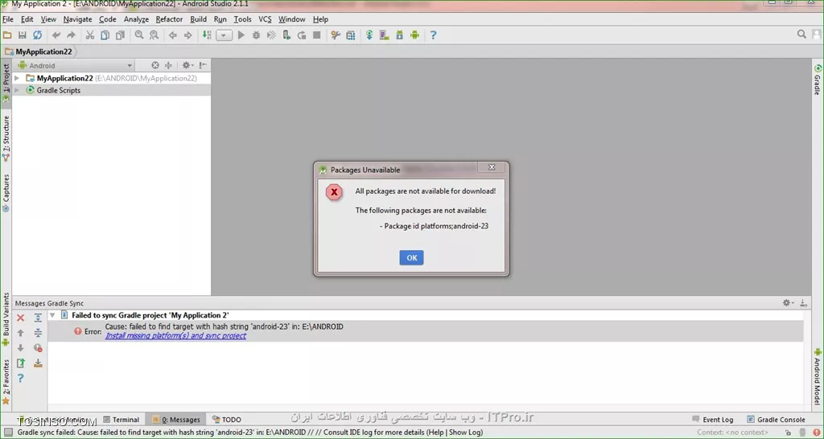The image size is (824, 439).
Task: Click the Collapse All icon in Messages
Action: pos(38,333)
